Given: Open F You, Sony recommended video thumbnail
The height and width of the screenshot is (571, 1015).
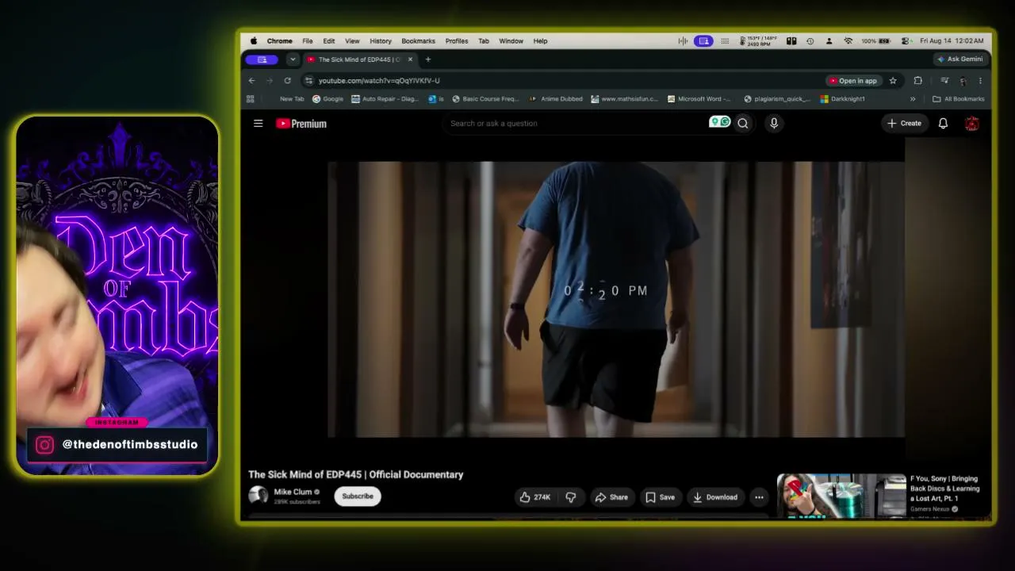Looking at the screenshot, I should pos(841,496).
